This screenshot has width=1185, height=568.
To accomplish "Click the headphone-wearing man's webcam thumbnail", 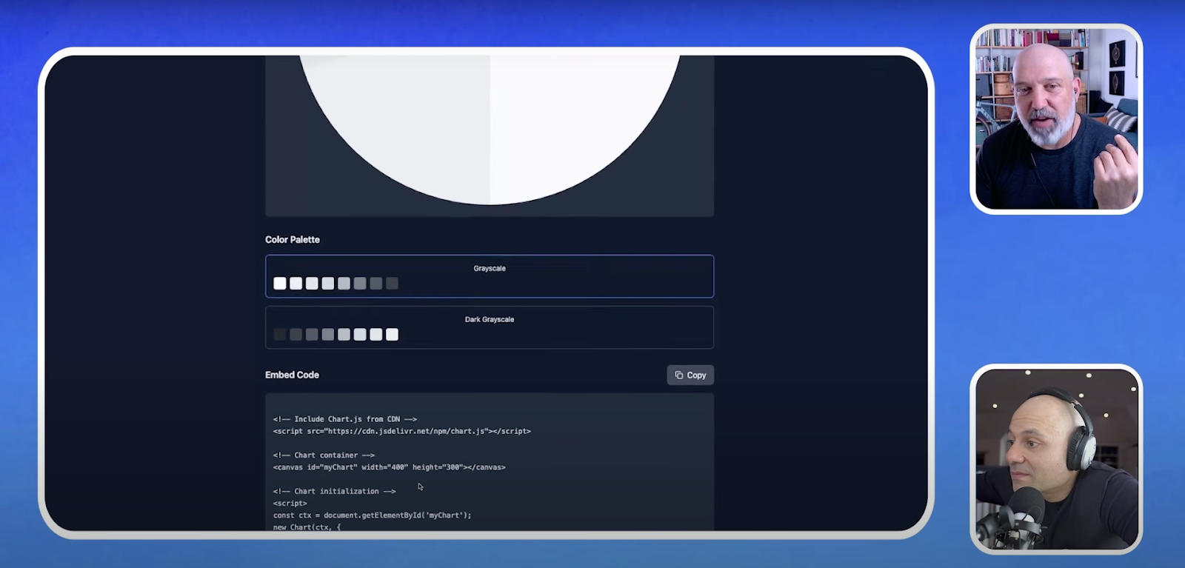I will [1056, 459].
